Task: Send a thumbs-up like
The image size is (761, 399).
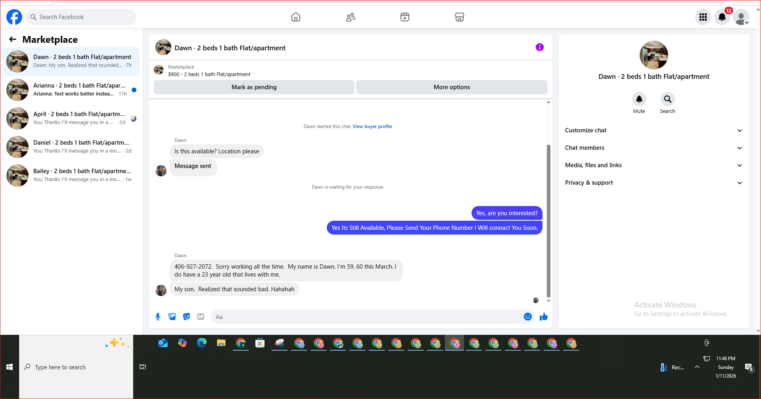Action: (x=544, y=317)
